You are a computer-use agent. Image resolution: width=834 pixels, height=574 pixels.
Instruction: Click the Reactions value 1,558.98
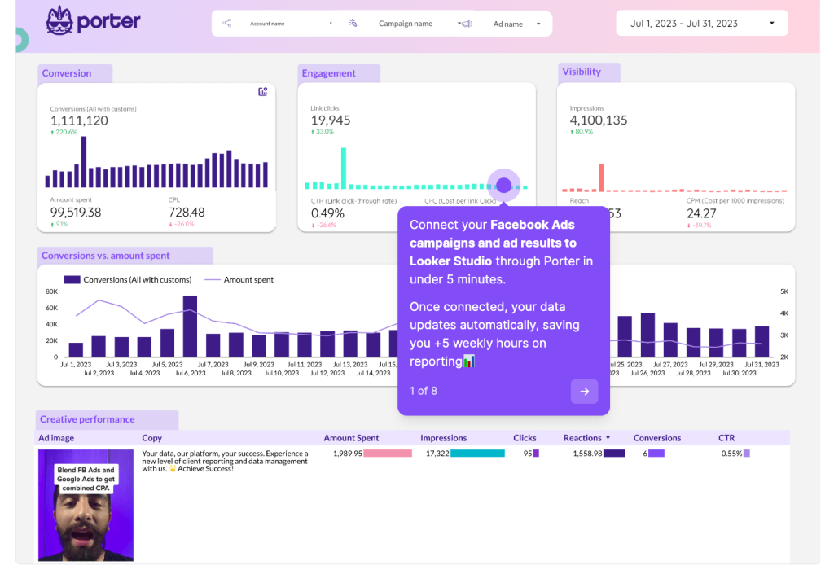[x=587, y=454]
